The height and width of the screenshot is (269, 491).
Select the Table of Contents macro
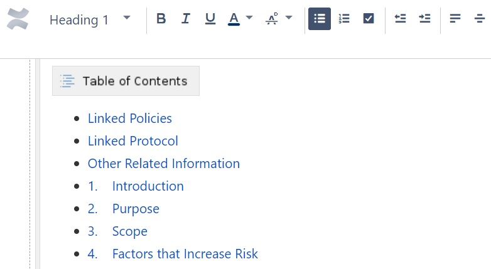point(126,81)
